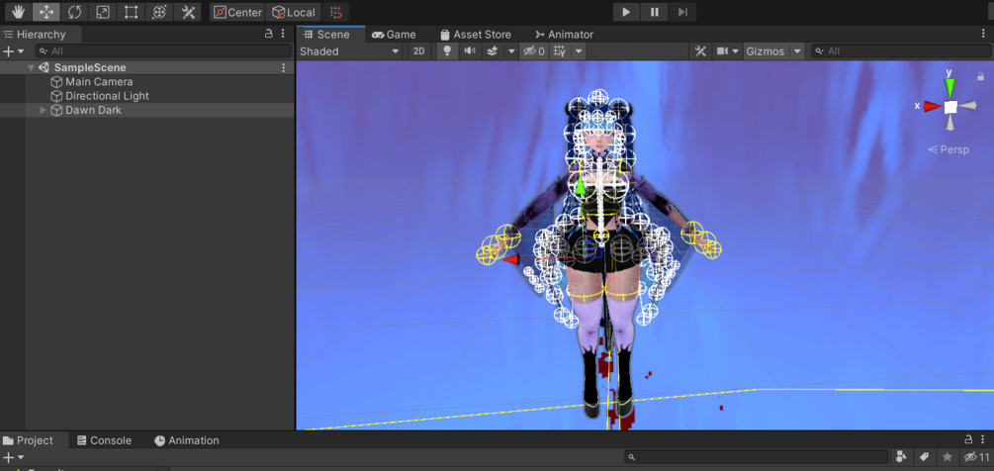Open the Asset Store tab
Viewport: 994px width, 471px height.
(476, 35)
